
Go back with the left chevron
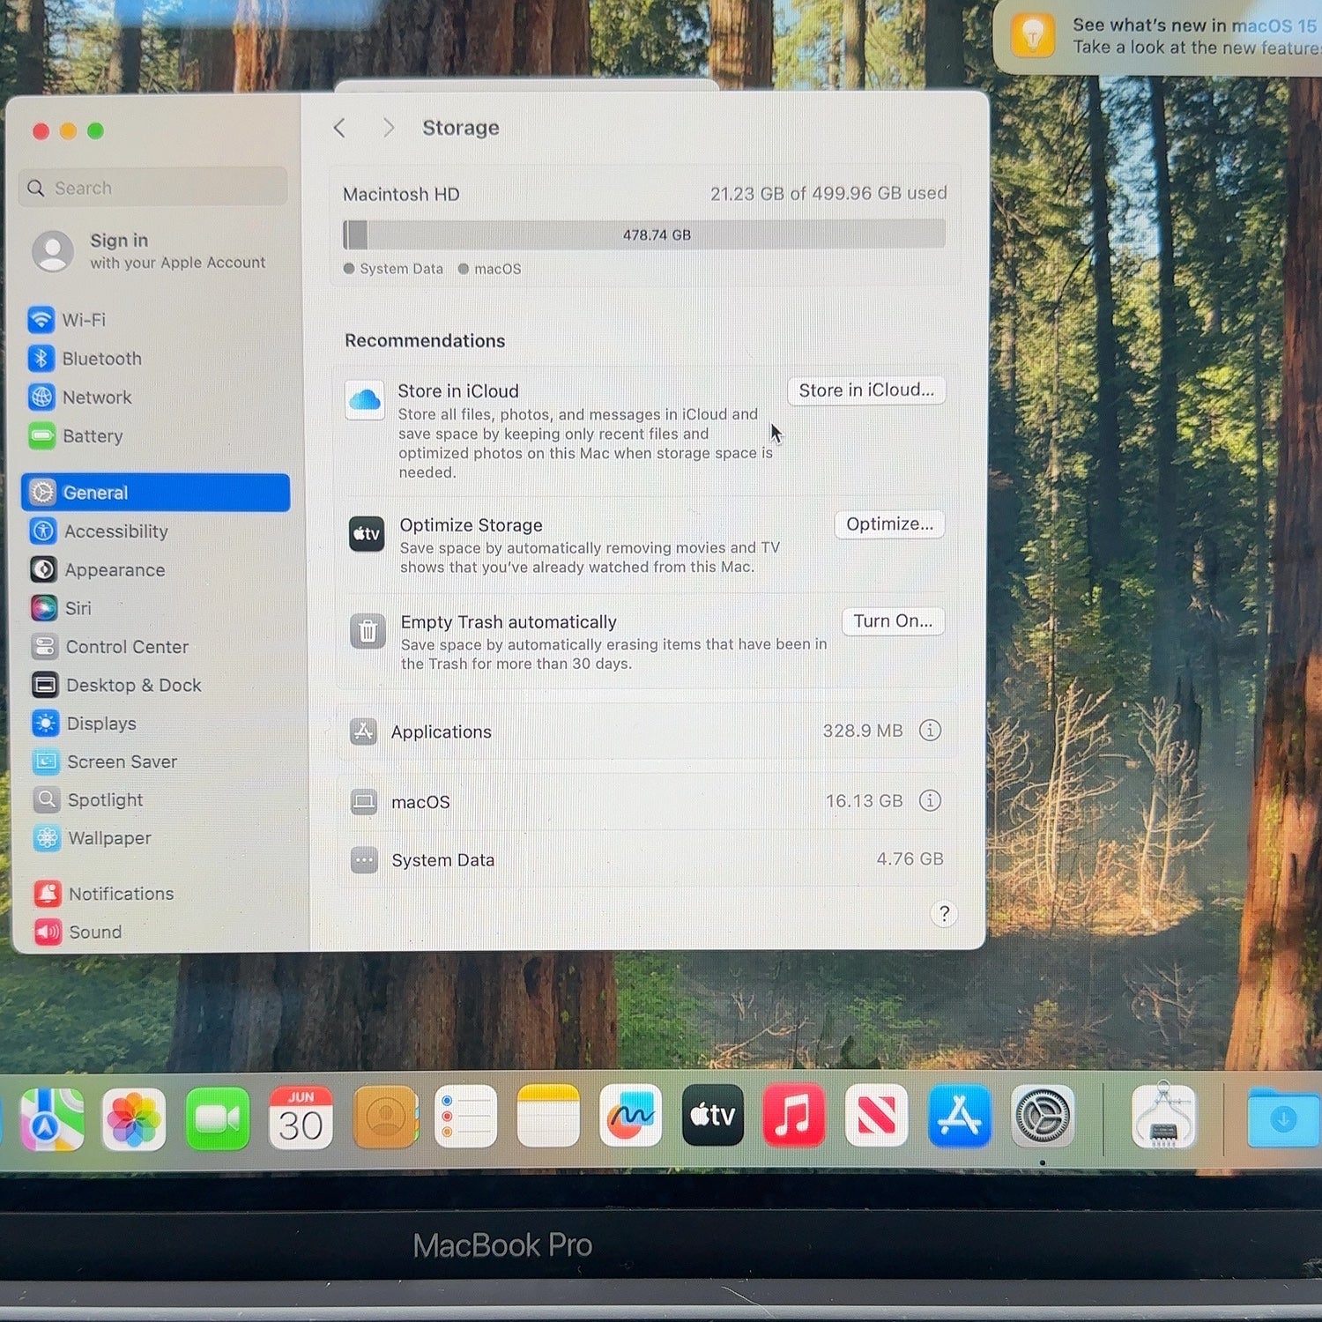point(339,128)
